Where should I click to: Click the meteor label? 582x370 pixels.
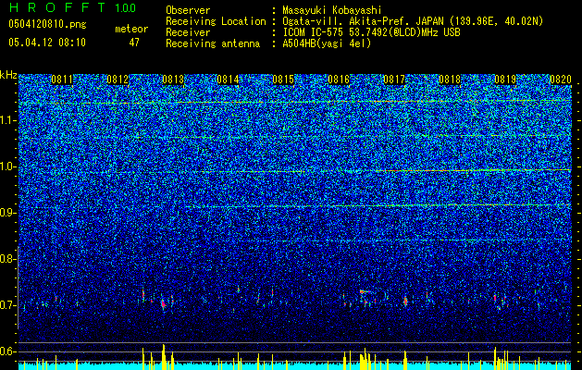pyautogui.click(x=131, y=29)
